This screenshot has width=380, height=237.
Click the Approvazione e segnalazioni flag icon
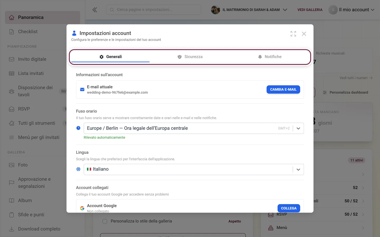tap(12, 183)
